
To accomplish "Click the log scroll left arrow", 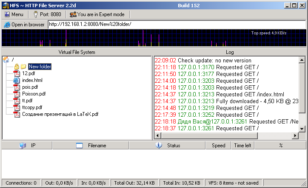I will [x=157, y=135].
